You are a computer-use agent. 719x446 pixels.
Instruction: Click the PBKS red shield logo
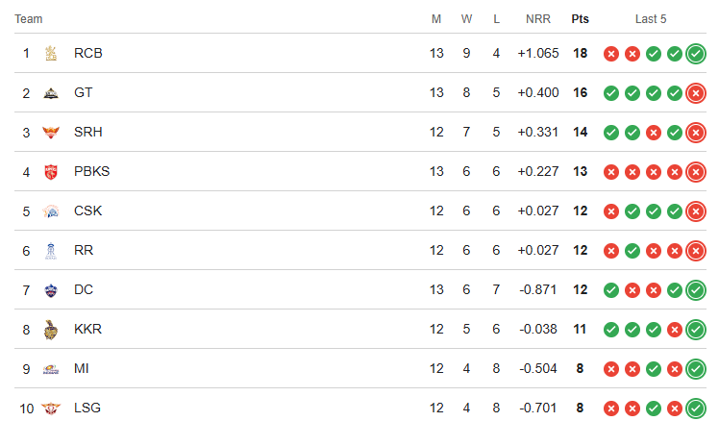pyautogui.click(x=51, y=172)
